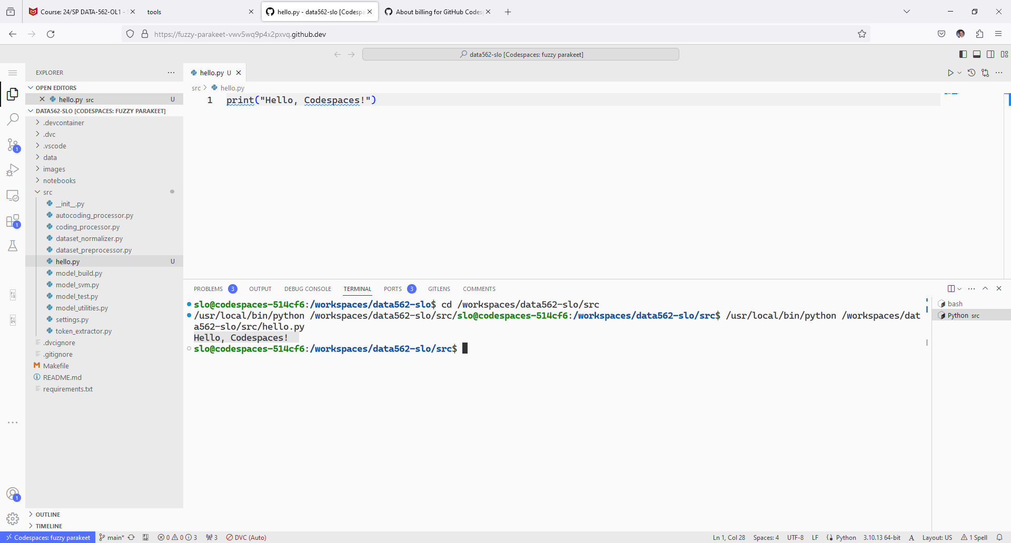
Task: Click the Codespaces: fuzzy parakeet remote button
Action: coord(48,537)
